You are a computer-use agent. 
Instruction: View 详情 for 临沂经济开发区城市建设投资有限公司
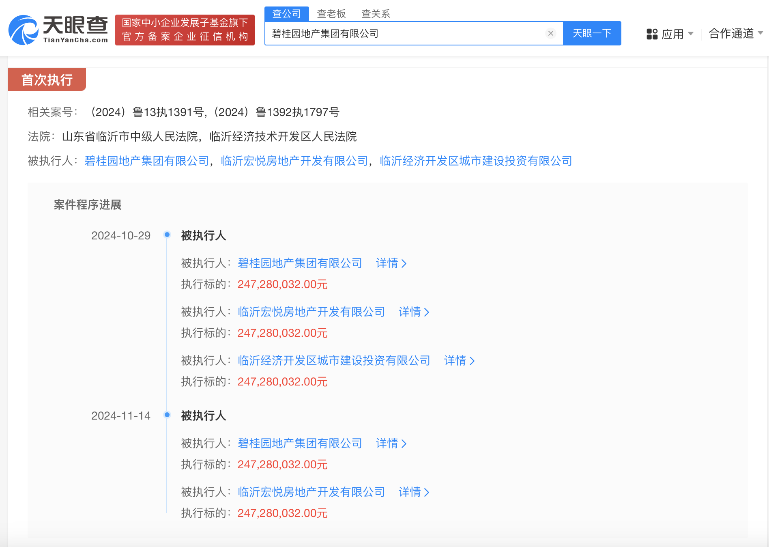tap(459, 361)
